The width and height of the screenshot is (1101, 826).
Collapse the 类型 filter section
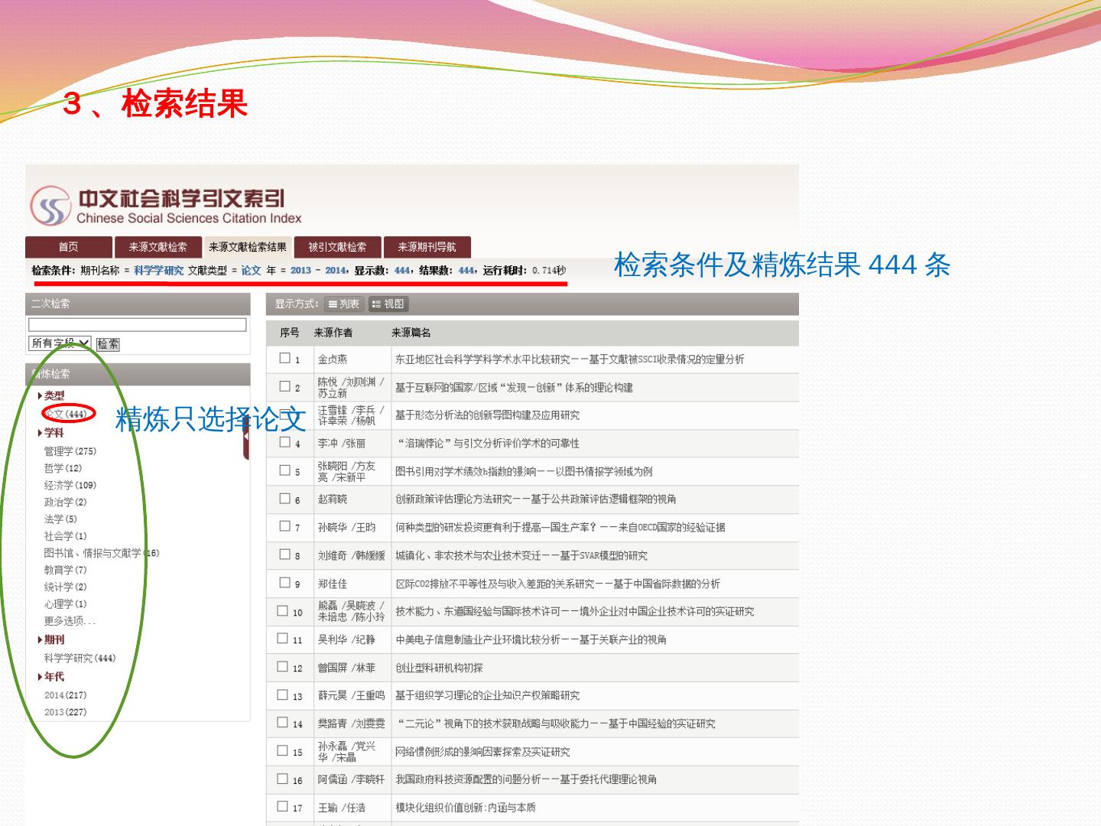coord(51,395)
